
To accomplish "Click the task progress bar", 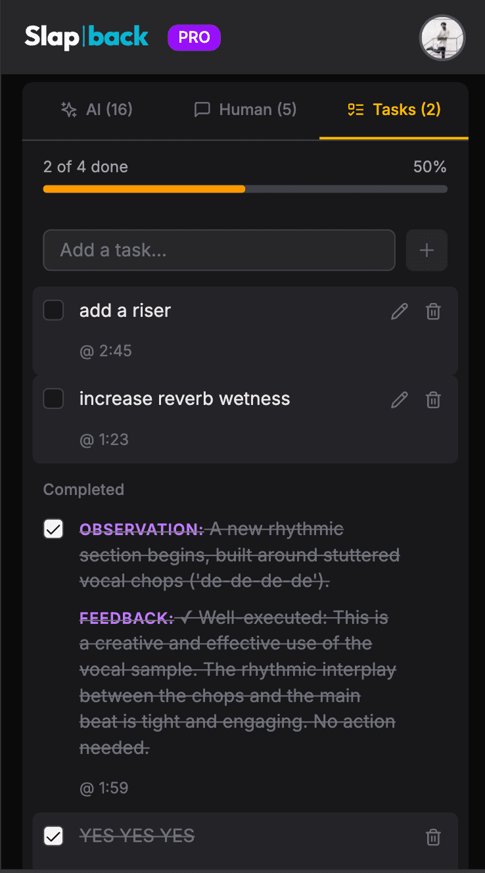I will (x=245, y=189).
